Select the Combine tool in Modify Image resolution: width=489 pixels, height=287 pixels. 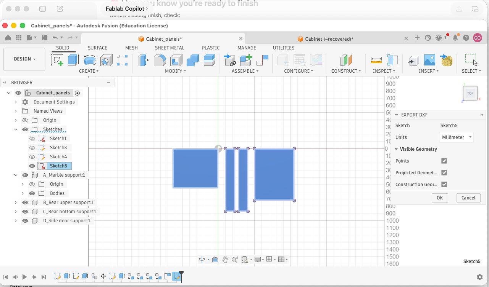pos(192,60)
